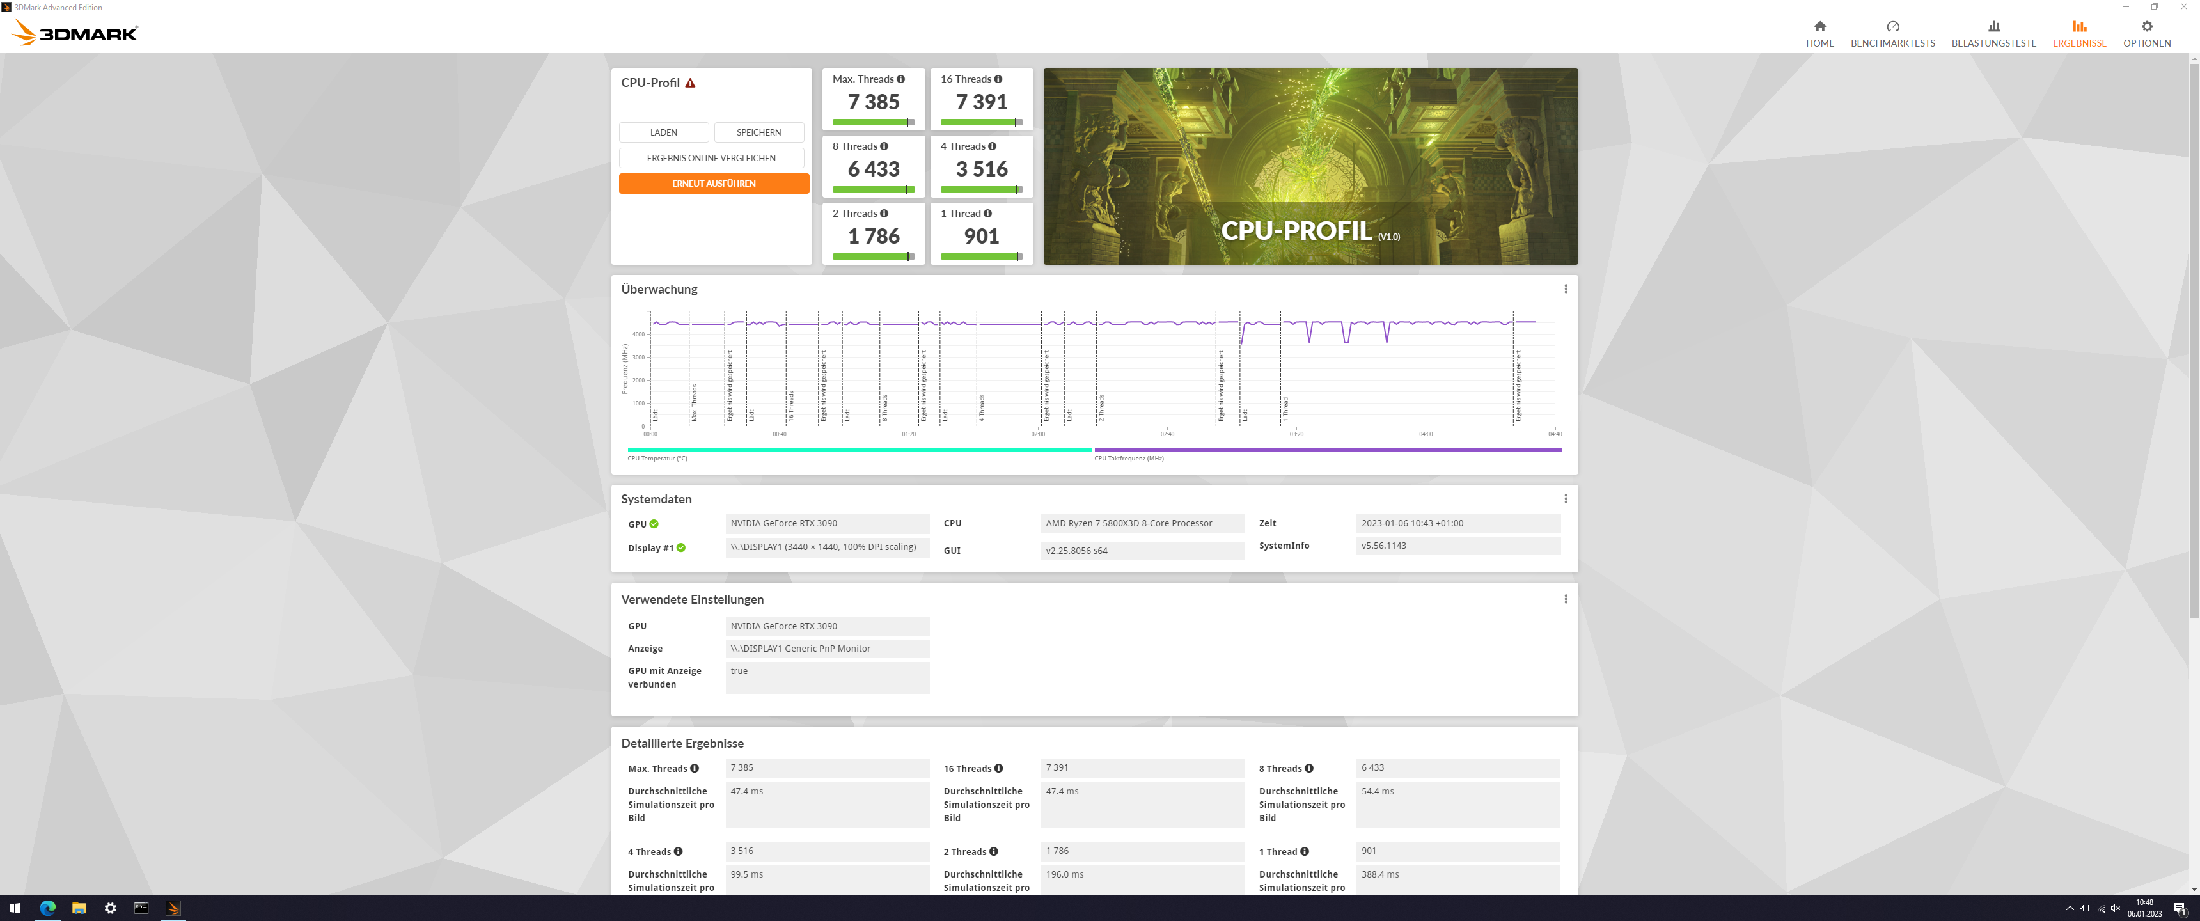Click info icon next to Max. Threads score
The width and height of the screenshot is (2200, 921).
[900, 79]
